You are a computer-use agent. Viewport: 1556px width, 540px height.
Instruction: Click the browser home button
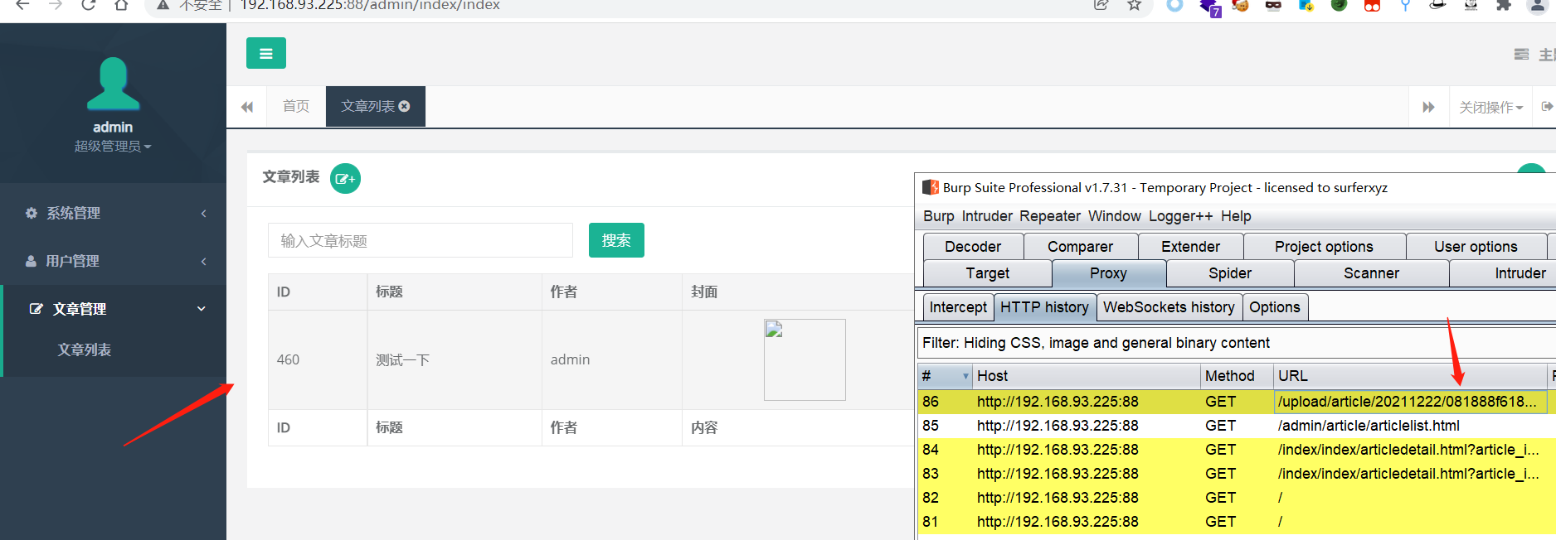(121, 5)
